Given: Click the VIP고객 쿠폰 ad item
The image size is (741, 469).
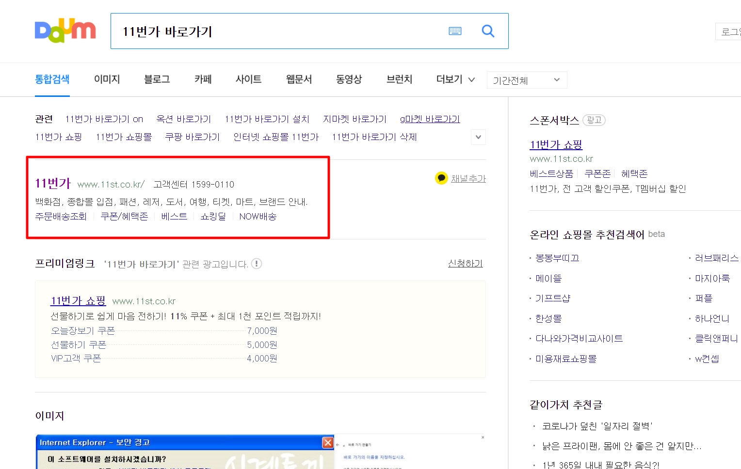Looking at the screenshot, I should pyautogui.click(x=76, y=358).
